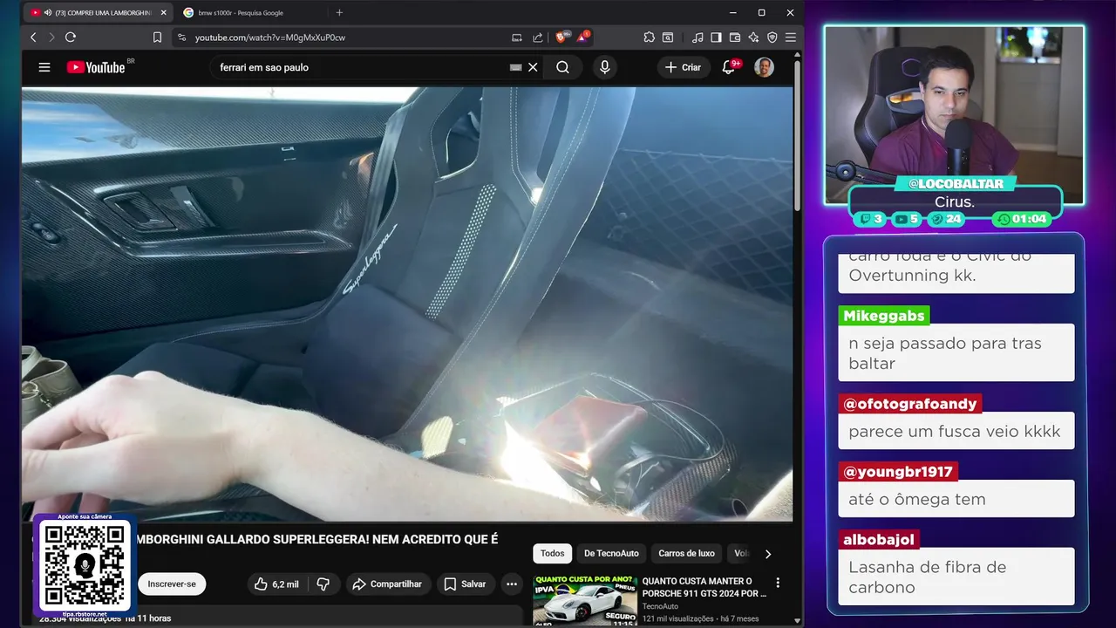
Task: Open the more actions three-dot button
Action: click(x=512, y=584)
